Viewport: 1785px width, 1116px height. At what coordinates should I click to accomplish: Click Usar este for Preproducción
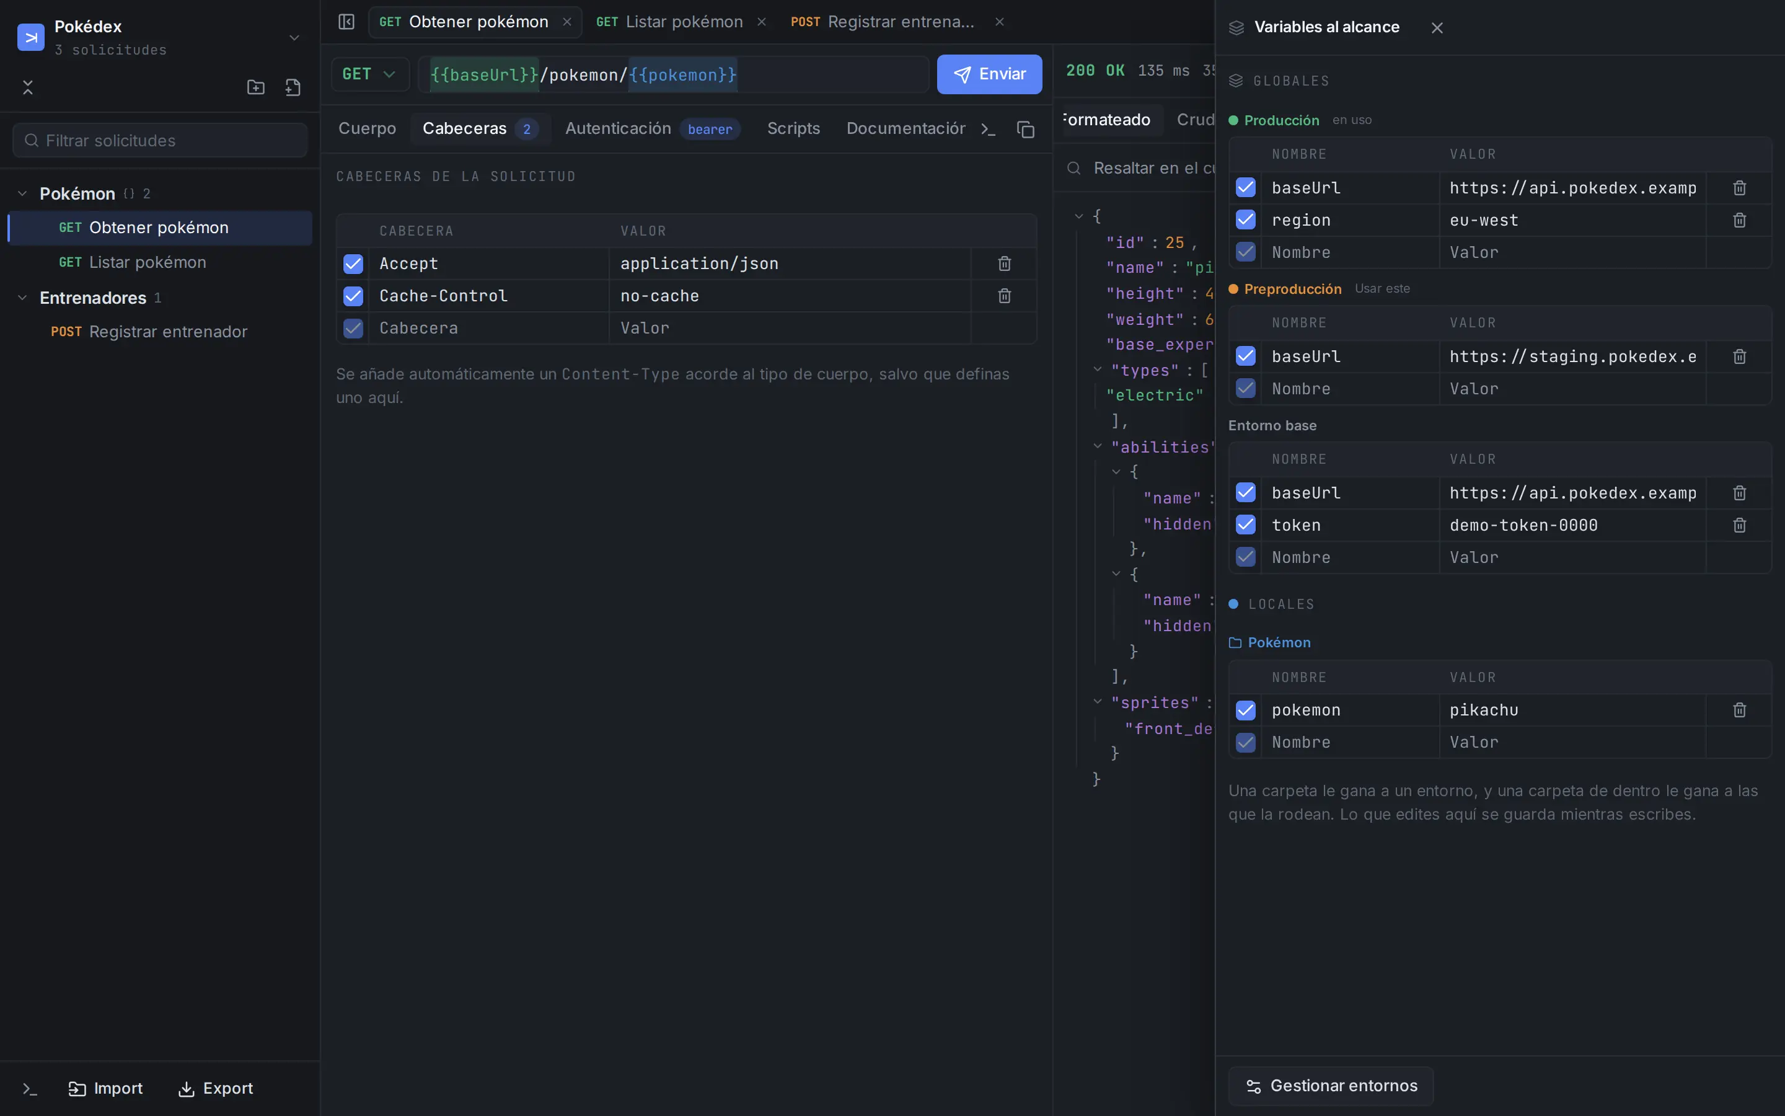pos(1382,288)
